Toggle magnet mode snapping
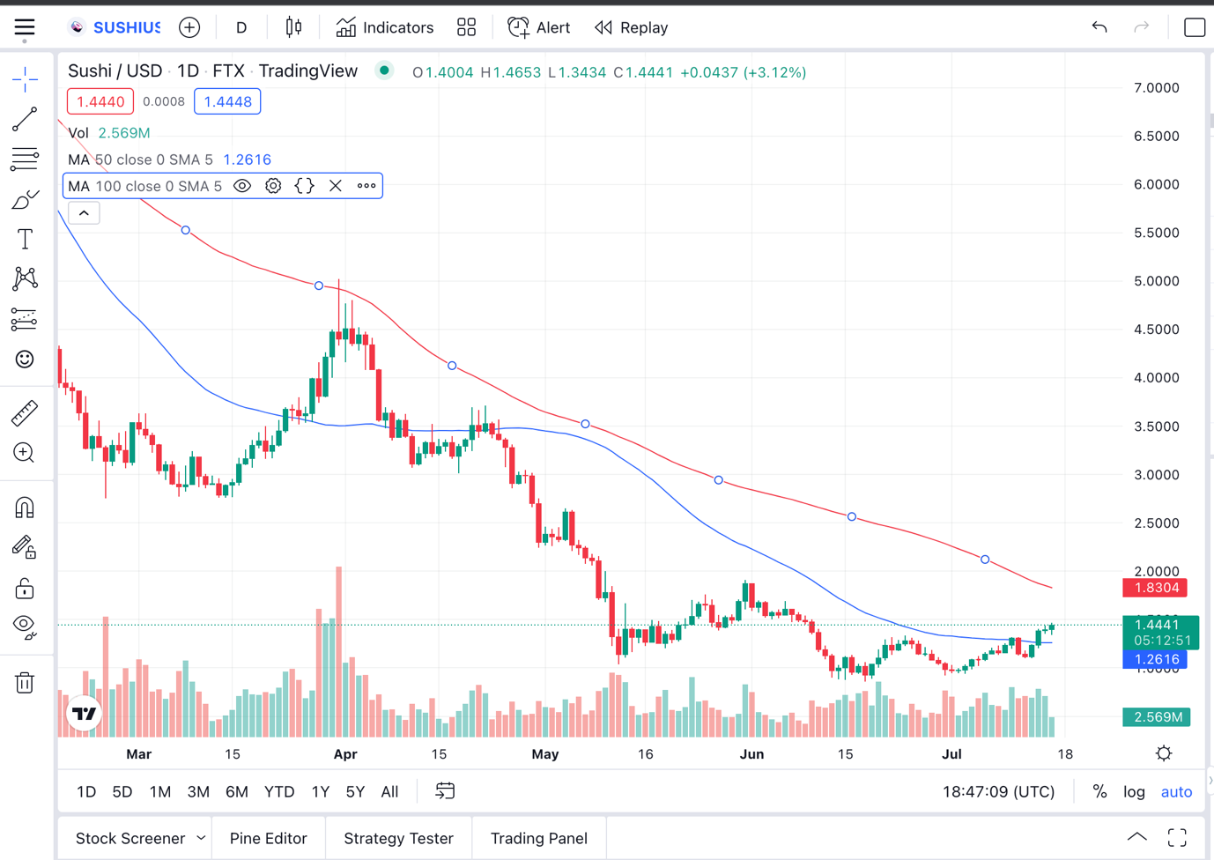This screenshot has width=1214, height=860. [25, 508]
